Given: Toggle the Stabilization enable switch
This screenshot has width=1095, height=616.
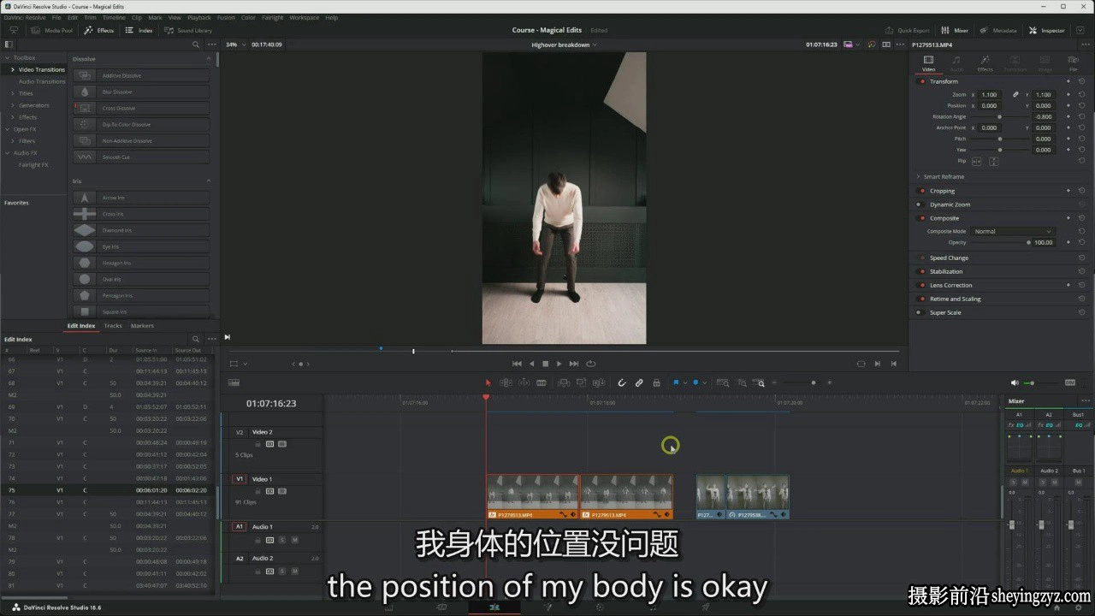Looking at the screenshot, I should [922, 271].
